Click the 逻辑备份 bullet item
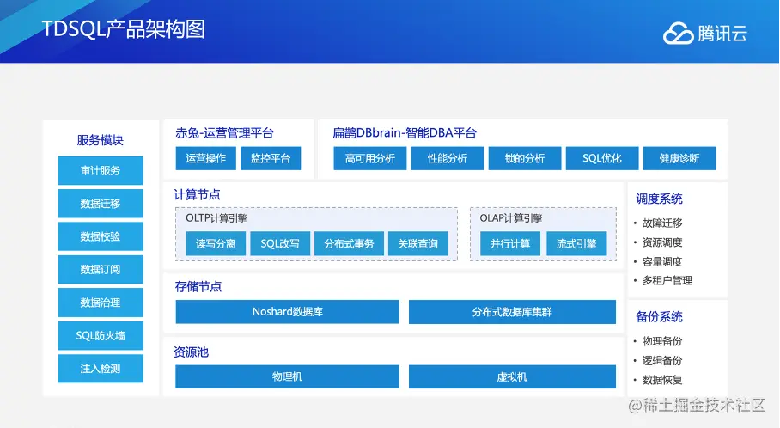 [662, 361]
